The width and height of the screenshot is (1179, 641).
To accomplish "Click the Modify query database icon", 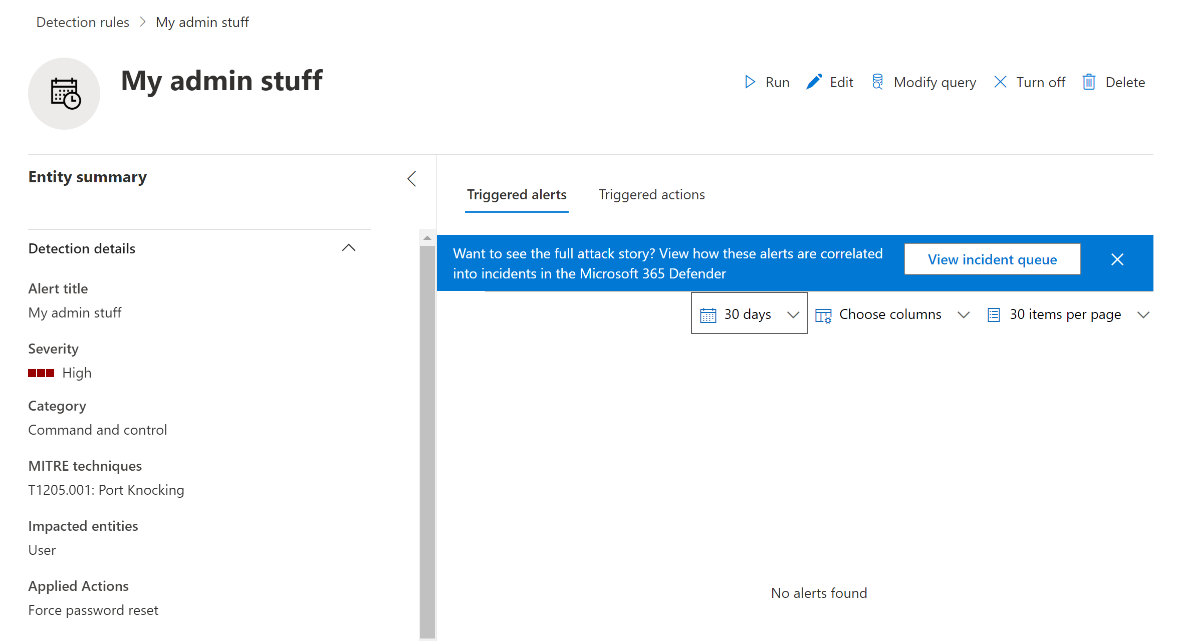I will pyautogui.click(x=877, y=82).
